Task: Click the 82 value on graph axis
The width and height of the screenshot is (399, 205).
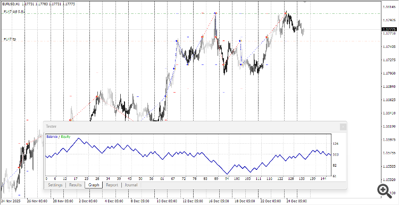Action: pyautogui.click(x=335, y=165)
